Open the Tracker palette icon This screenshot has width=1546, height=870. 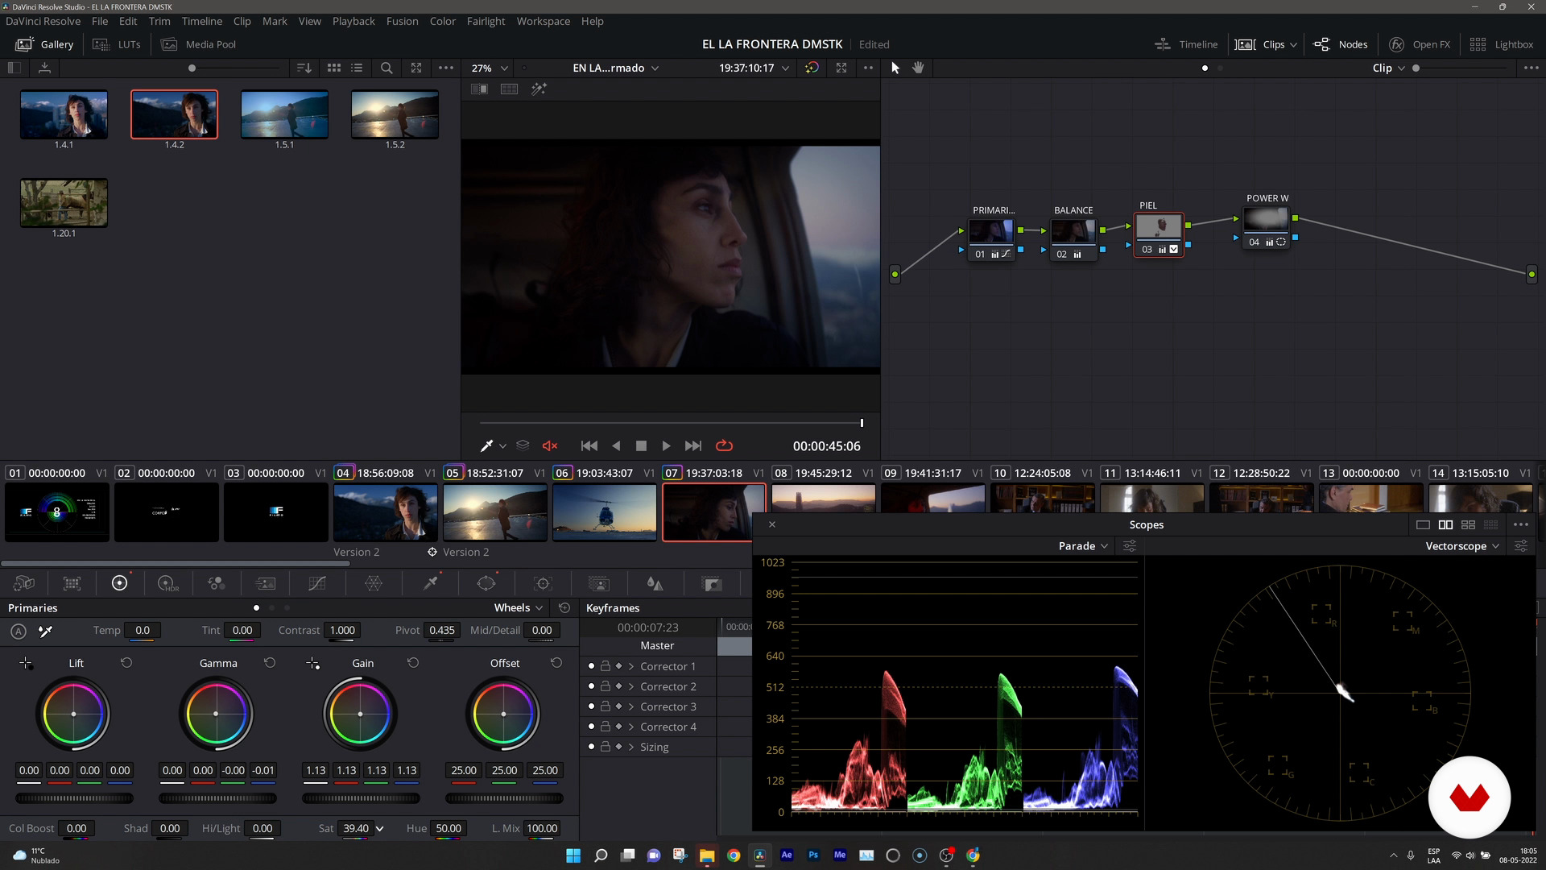point(543,583)
